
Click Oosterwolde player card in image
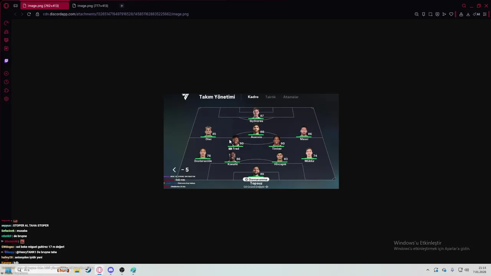pos(203,156)
